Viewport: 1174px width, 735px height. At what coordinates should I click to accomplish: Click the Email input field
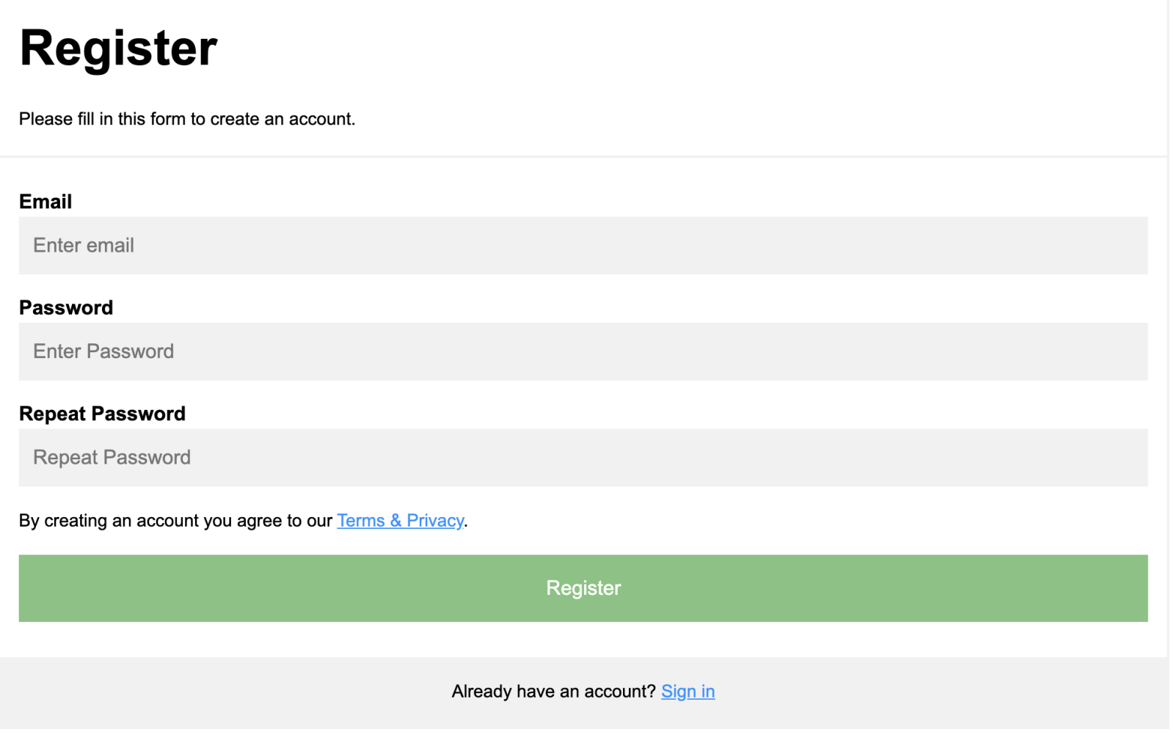pos(583,246)
